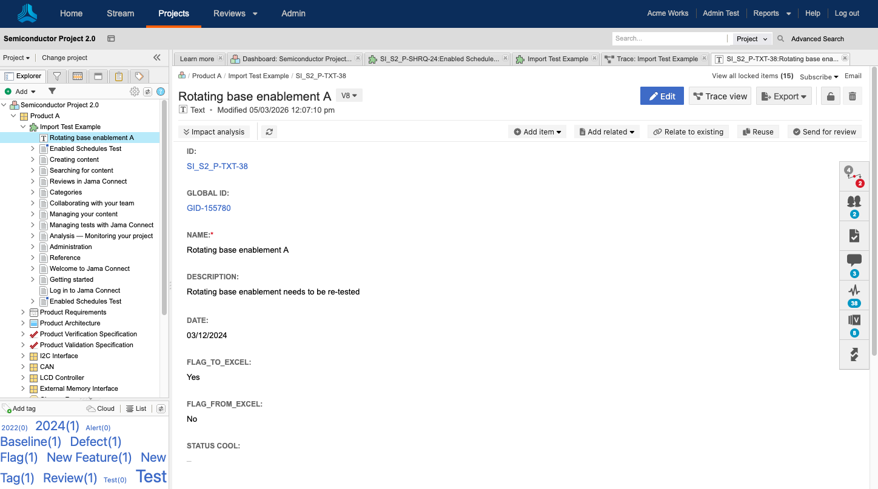Click the dark funnel filter icon beside Add
The image size is (878, 489).
pyautogui.click(x=52, y=91)
